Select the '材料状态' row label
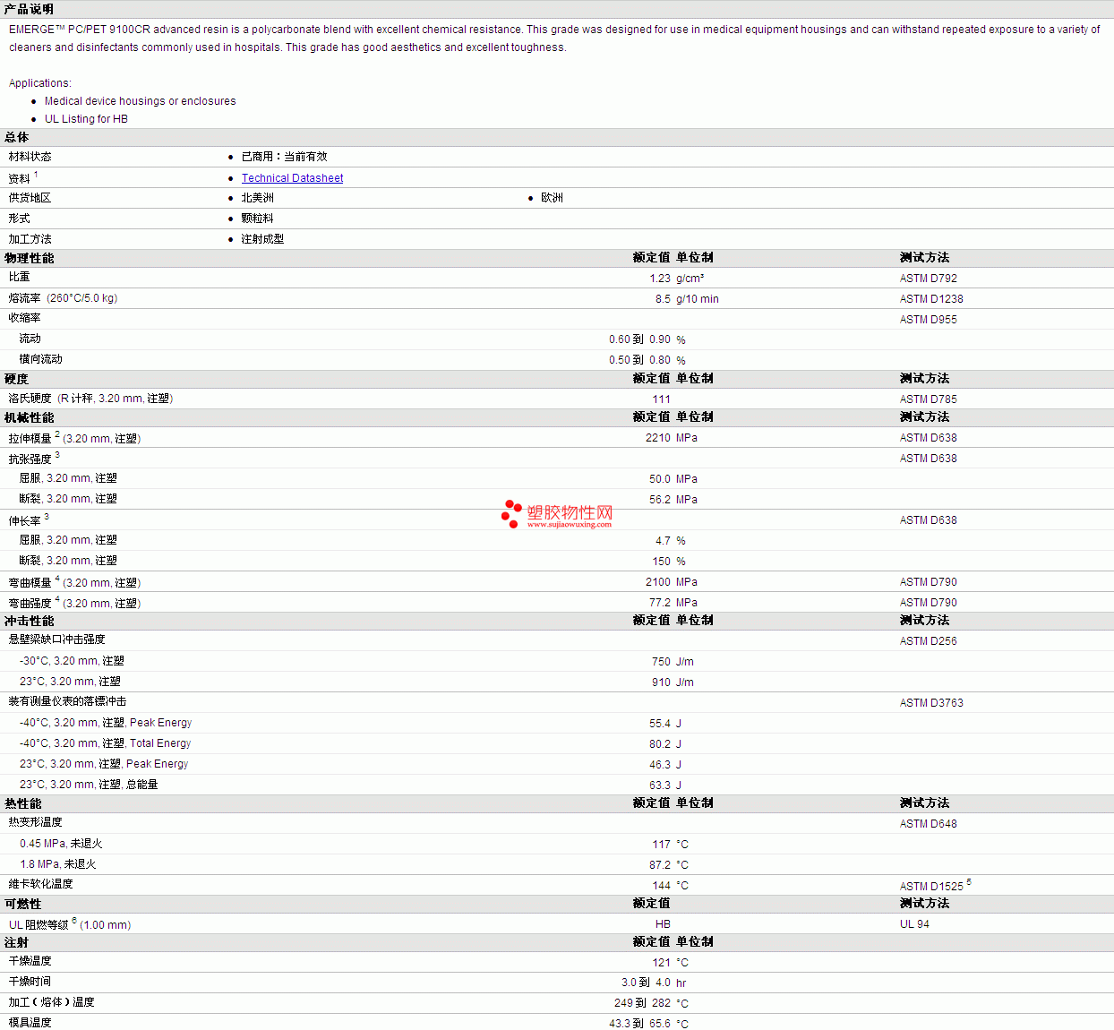 point(30,157)
